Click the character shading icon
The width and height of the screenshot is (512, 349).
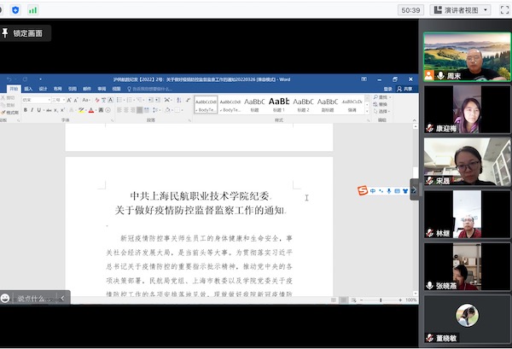[x=101, y=110]
